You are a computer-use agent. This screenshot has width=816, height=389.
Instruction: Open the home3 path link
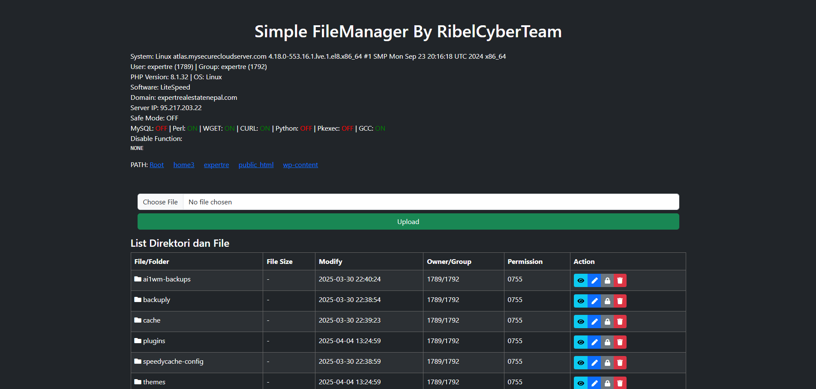[183, 165]
